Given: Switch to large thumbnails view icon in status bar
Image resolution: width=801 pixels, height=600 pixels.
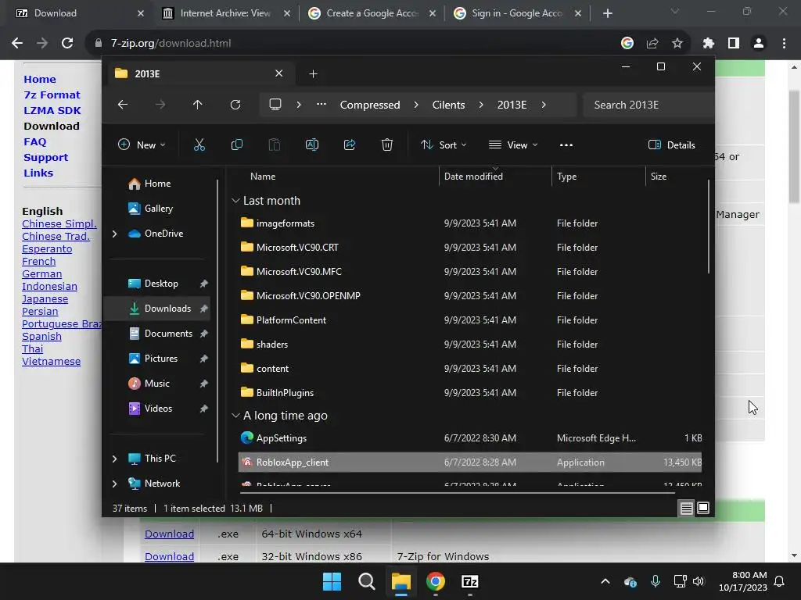Looking at the screenshot, I should pos(703,508).
